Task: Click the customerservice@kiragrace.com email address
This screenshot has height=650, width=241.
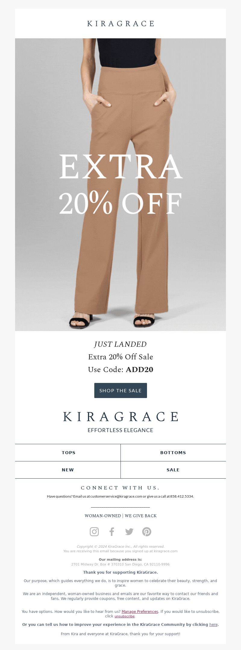Action: (x=116, y=496)
